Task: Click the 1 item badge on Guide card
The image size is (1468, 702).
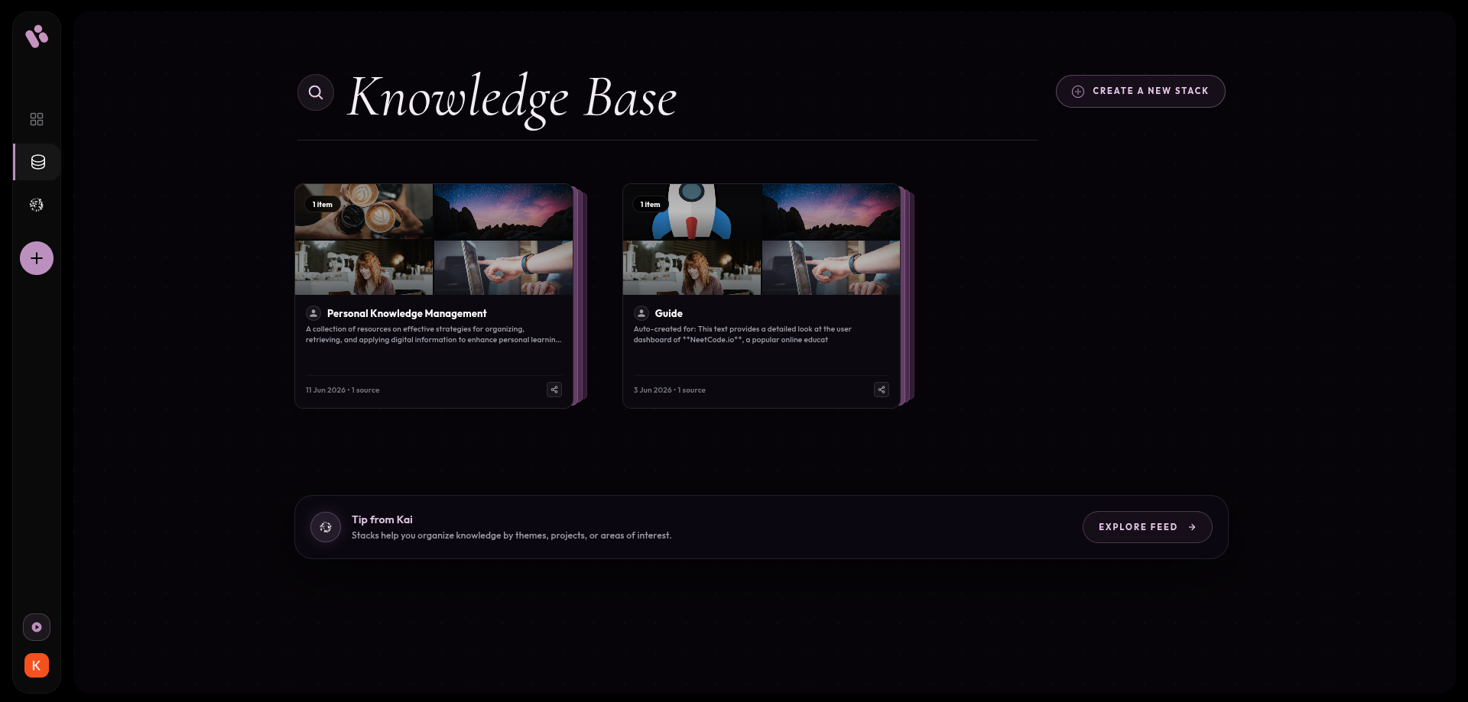Action: 650,204
